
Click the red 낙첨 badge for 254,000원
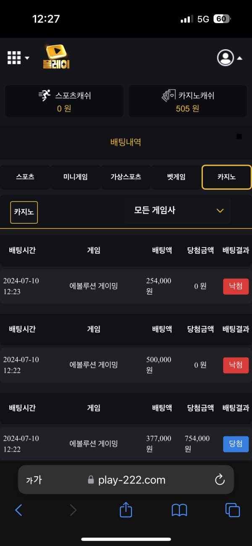236,287
